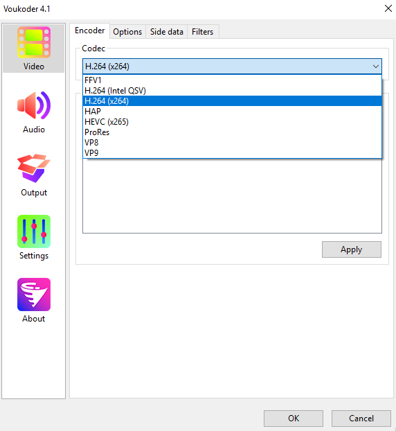Open the Settings sliders icon
Viewport: 396px width, 431px height.
click(x=34, y=231)
